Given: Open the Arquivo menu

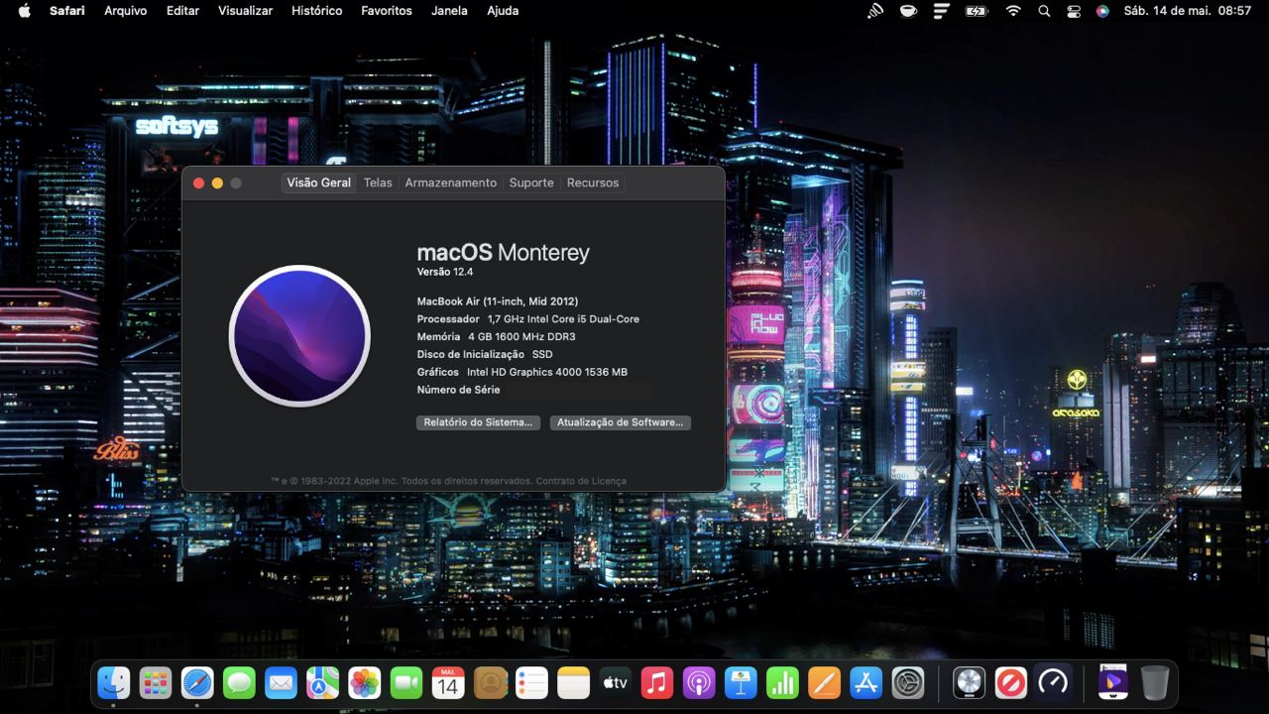Looking at the screenshot, I should click(125, 11).
